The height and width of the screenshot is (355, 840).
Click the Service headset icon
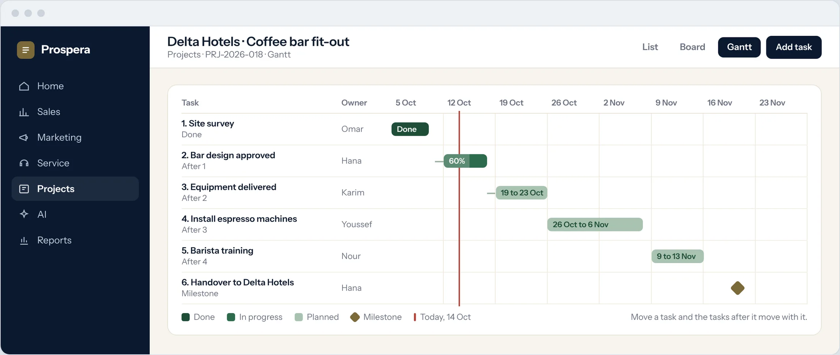tap(24, 163)
